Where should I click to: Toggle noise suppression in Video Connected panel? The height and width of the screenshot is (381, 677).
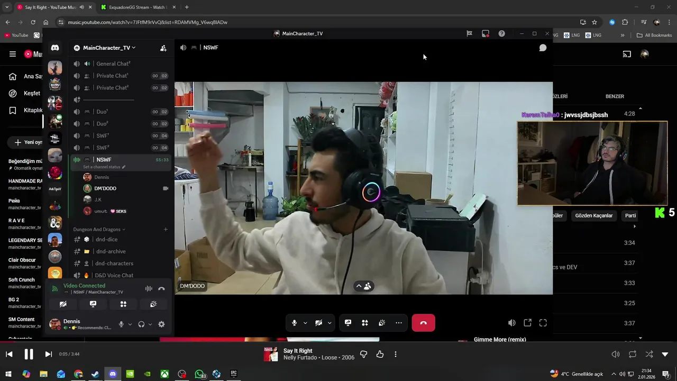(x=149, y=288)
